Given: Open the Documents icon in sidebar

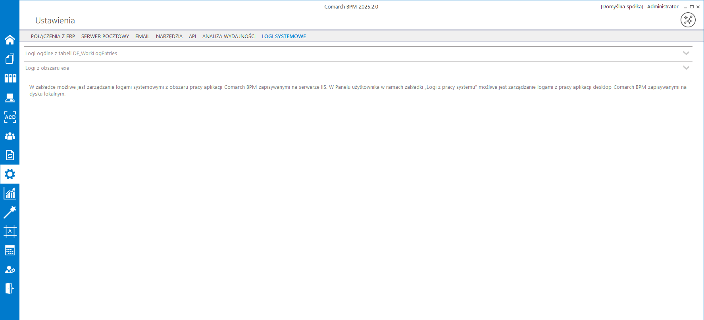Looking at the screenshot, I should (10, 59).
